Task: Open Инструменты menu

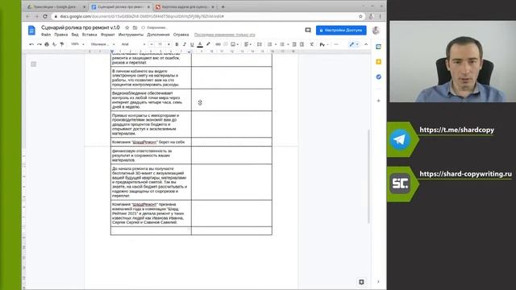Action: 131,35
